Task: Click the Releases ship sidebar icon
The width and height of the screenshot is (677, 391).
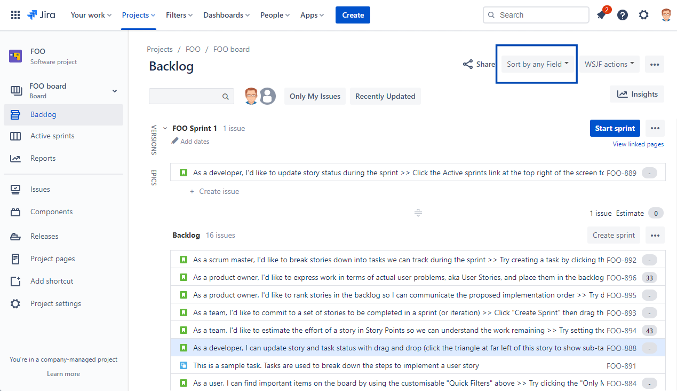Action: tap(15, 236)
